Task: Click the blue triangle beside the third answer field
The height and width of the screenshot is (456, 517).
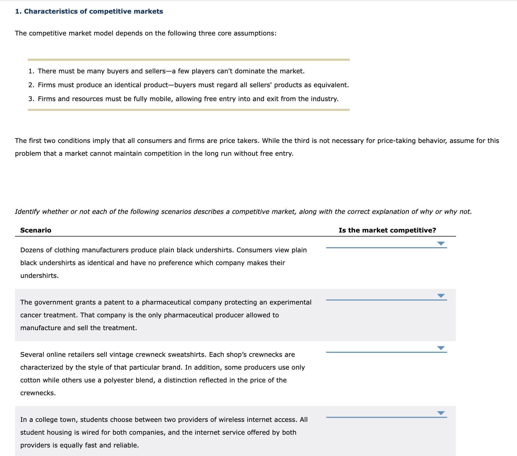Action: tap(441, 347)
